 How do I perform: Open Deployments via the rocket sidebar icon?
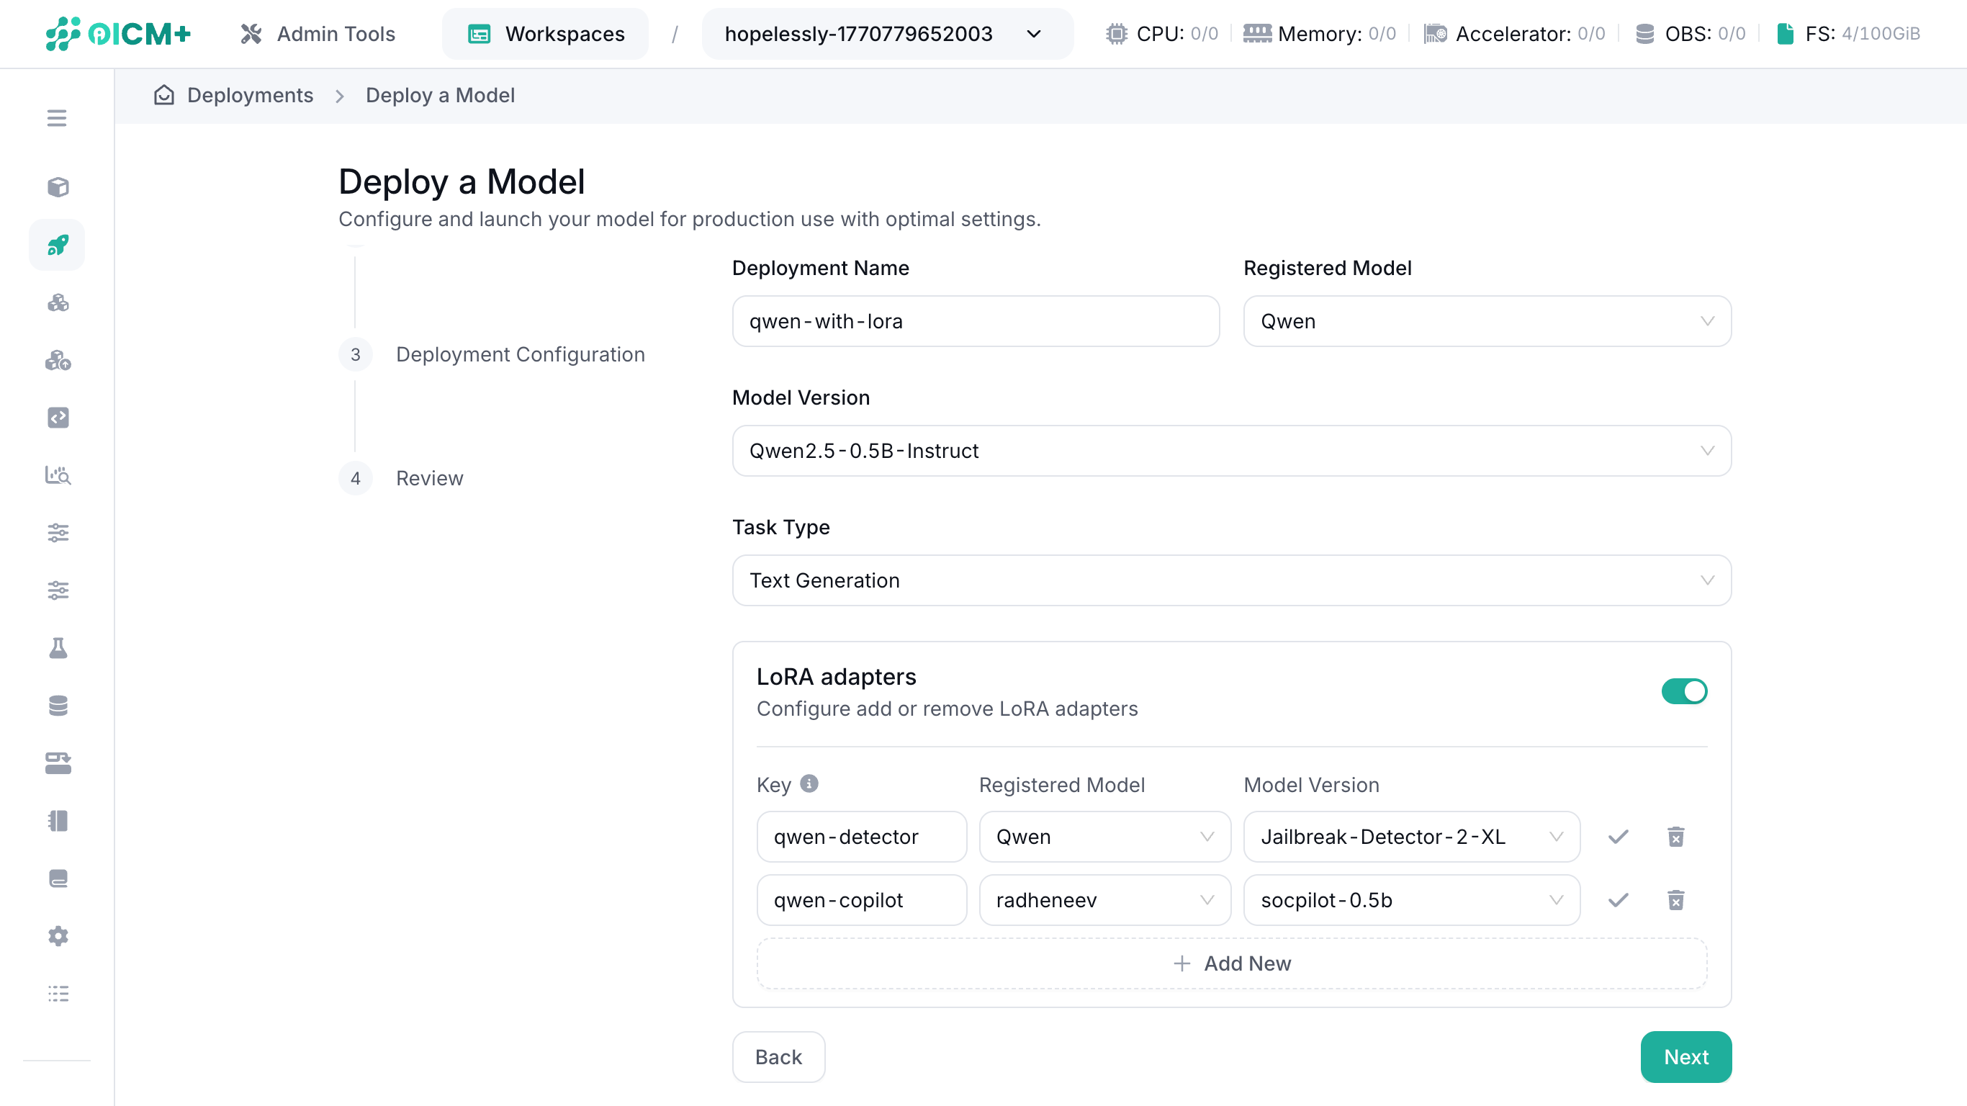pyautogui.click(x=58, y=244)
